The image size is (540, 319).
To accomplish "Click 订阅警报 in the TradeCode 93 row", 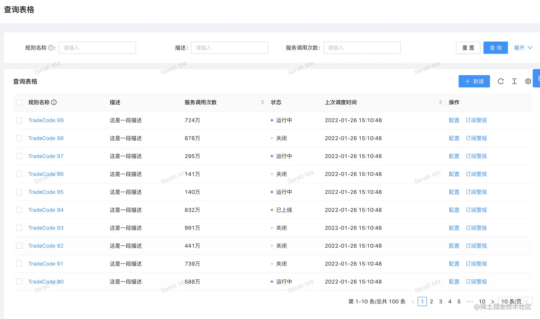I will pyautogui.click(x=476, y=228).
